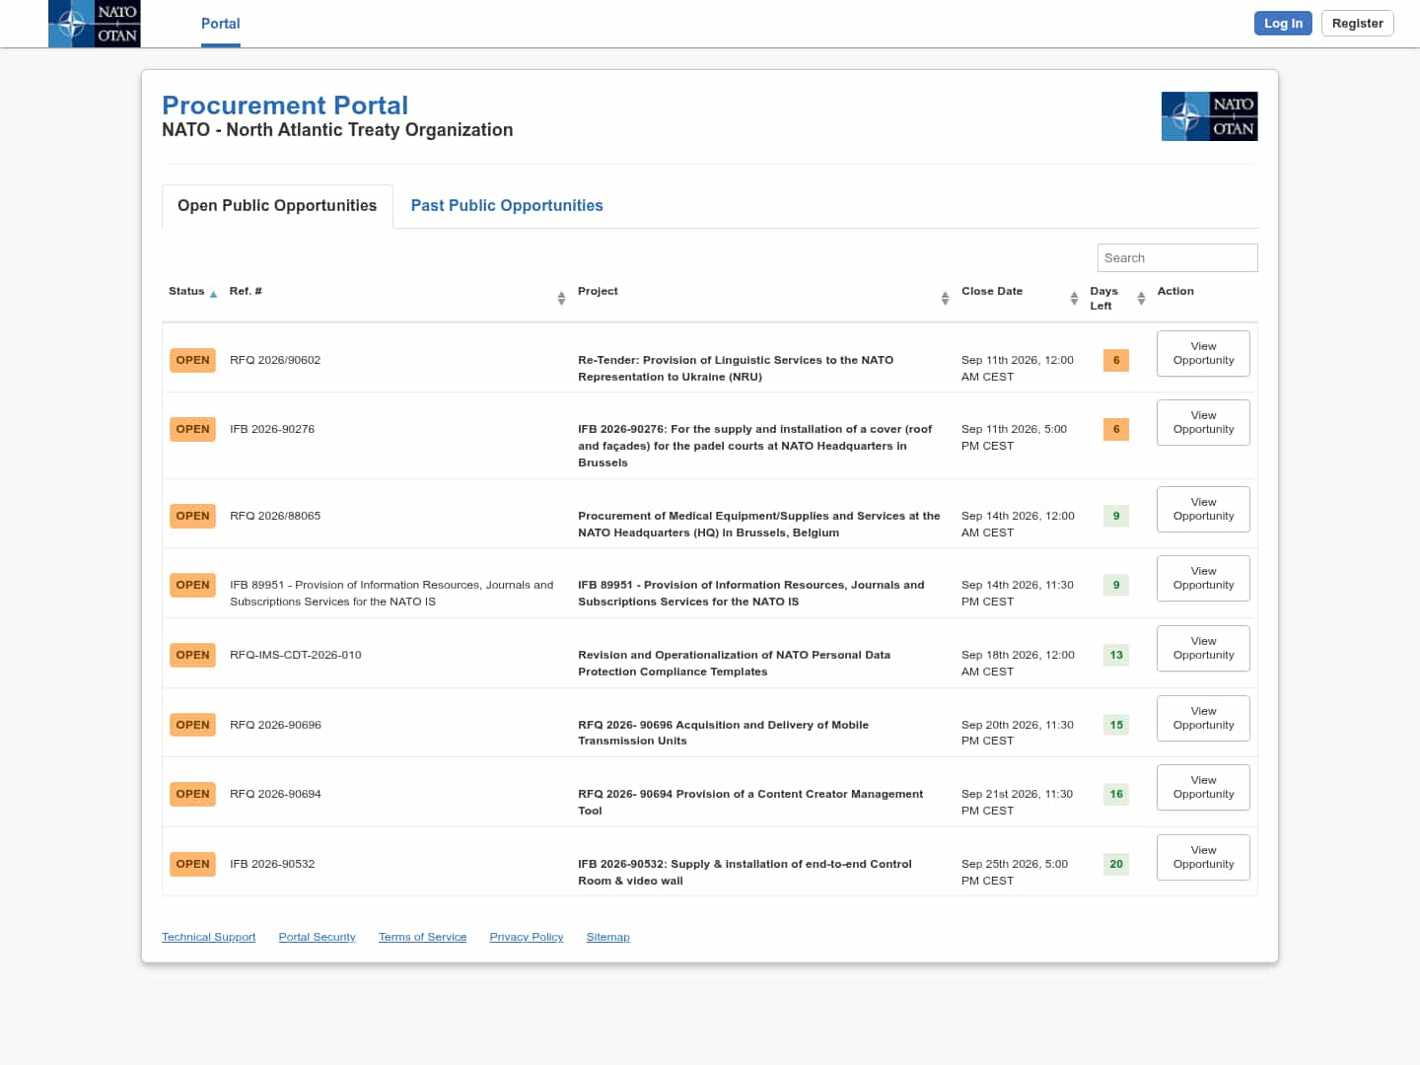
Task: Click the Register button
Action: (1357, 24)
